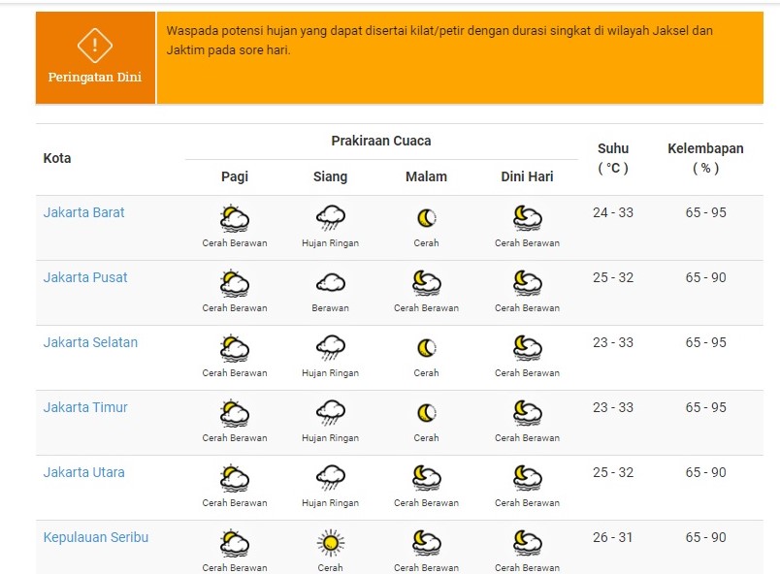Open the Jakarta Barat link

click(83, 212)
